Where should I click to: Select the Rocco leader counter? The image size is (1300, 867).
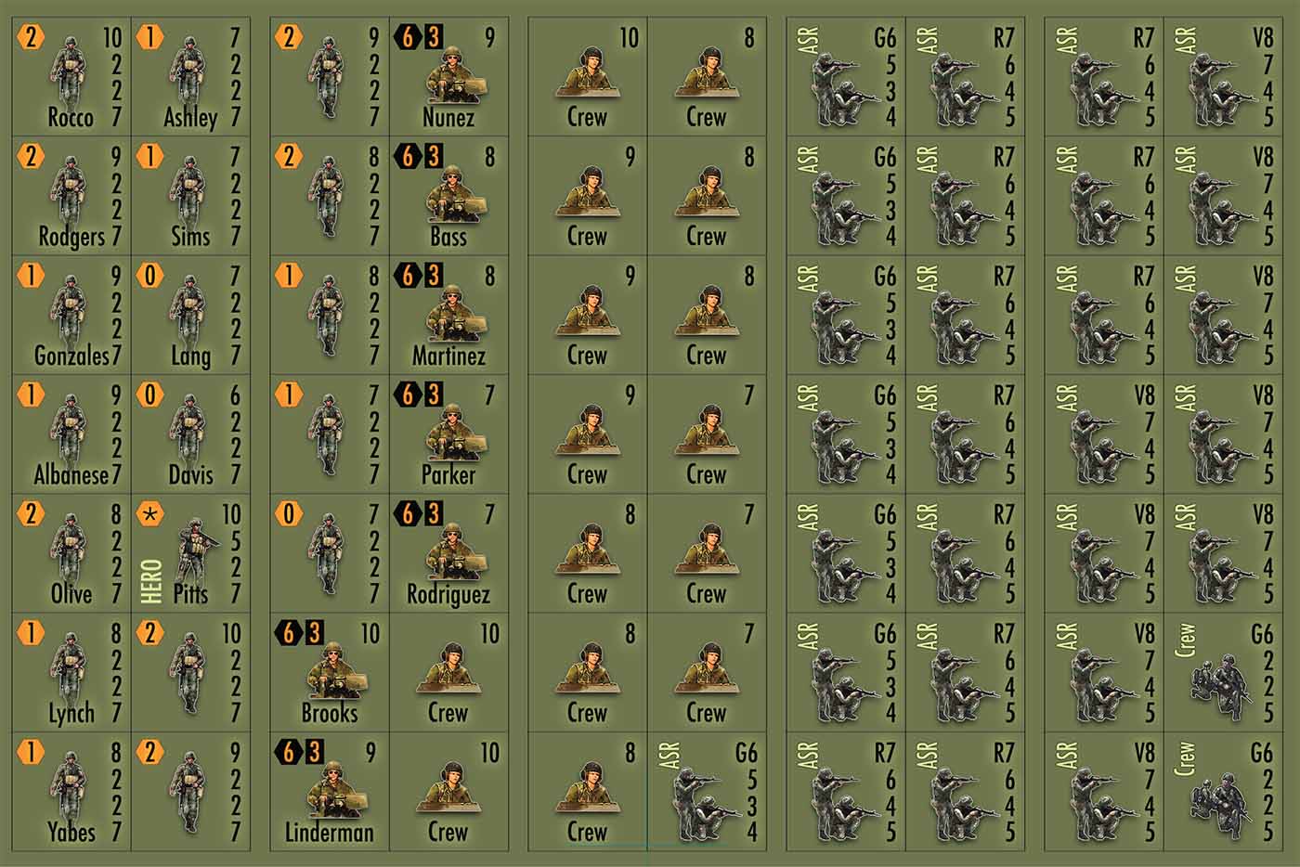coord(71,77)
